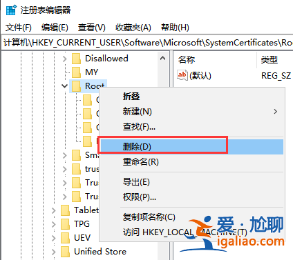Click the Tablet folder icon

(65, 210)
